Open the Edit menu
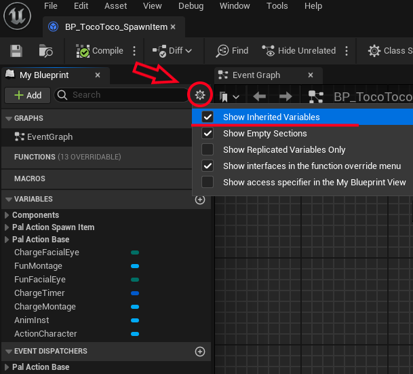This screenshot has width=413, height=374. point(81,6)
